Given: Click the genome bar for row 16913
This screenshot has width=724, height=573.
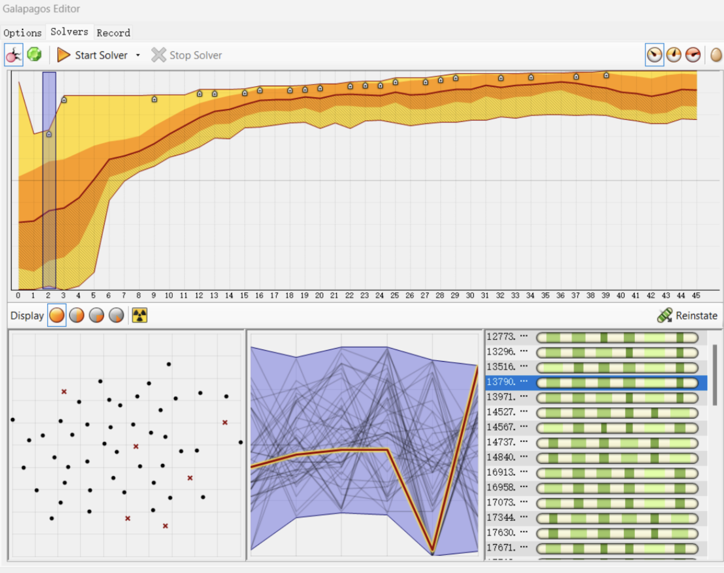Looking at the screenshot, I should pos(617,473).
